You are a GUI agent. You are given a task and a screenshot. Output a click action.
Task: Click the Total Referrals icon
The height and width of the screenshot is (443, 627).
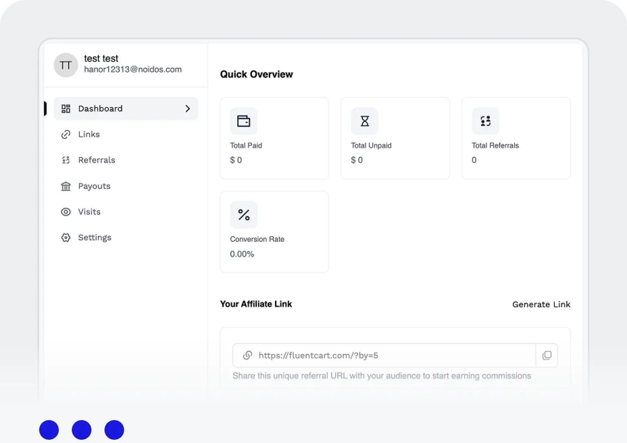[485, 121]
